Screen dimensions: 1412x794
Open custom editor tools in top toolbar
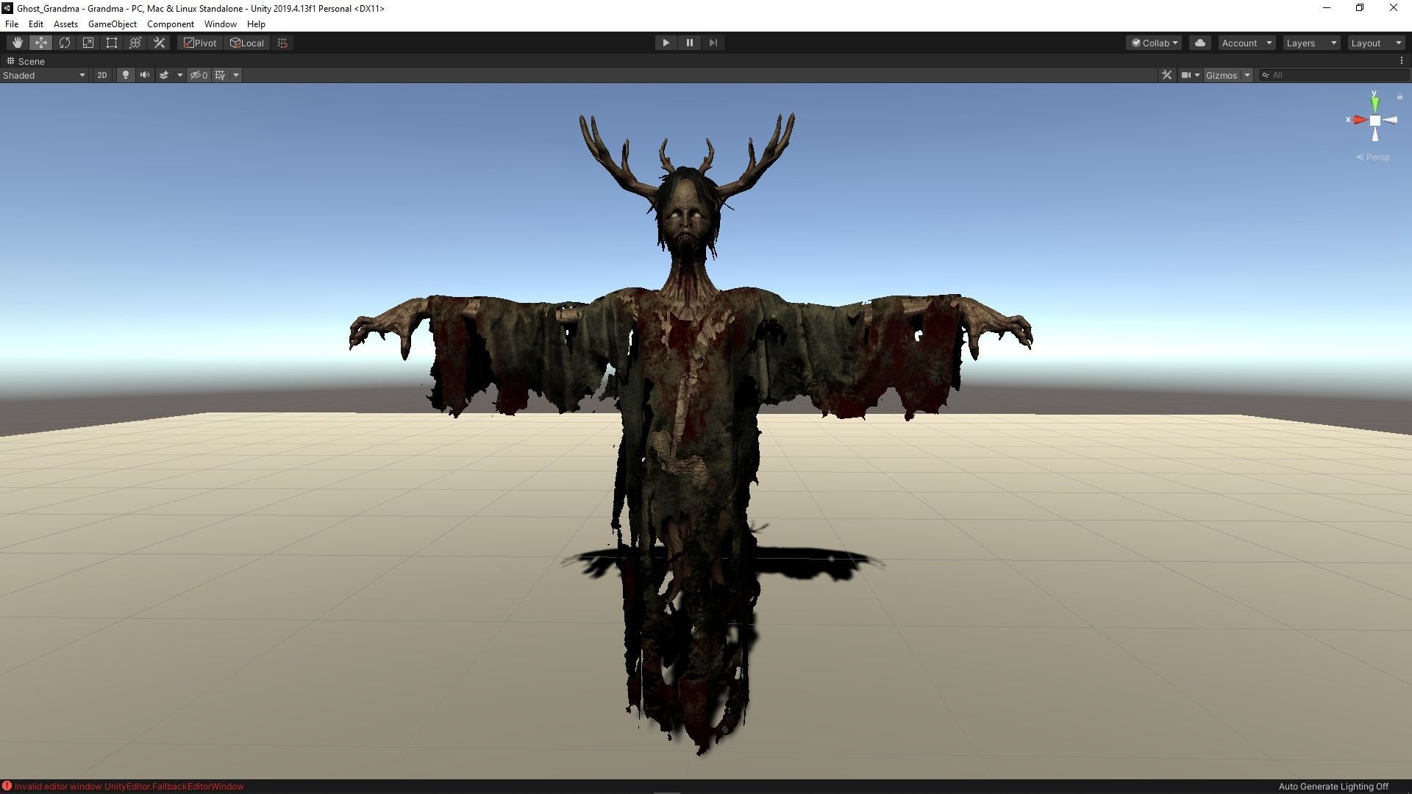click(159, 43)
